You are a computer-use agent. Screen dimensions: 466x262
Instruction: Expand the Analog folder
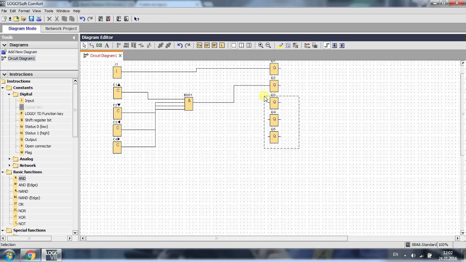click(9, 159)
